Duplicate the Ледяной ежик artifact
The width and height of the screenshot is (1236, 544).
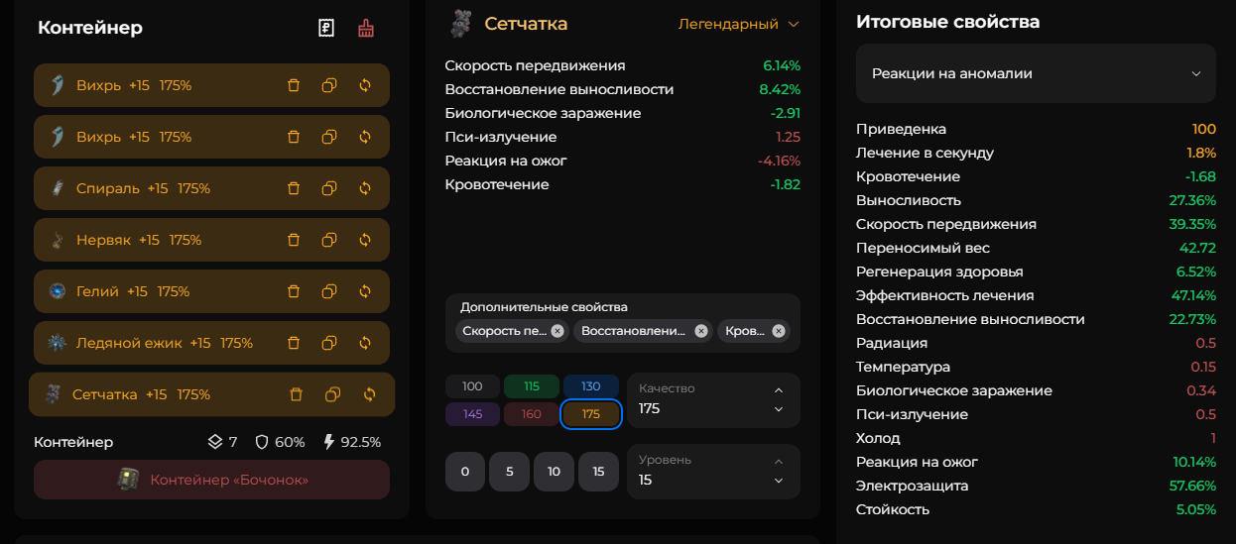pyautogui.click(x=329, y=343)
